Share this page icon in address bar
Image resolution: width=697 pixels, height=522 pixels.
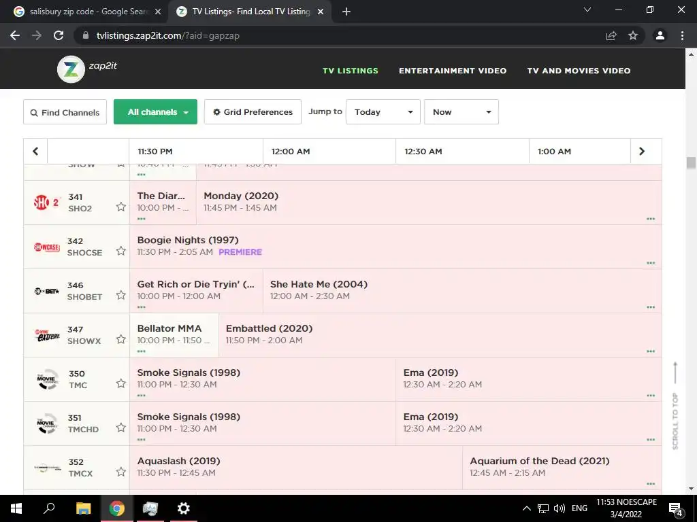tap(611, 35)
